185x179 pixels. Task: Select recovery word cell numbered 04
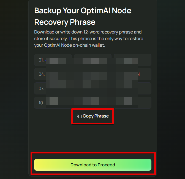pos(53,74)
